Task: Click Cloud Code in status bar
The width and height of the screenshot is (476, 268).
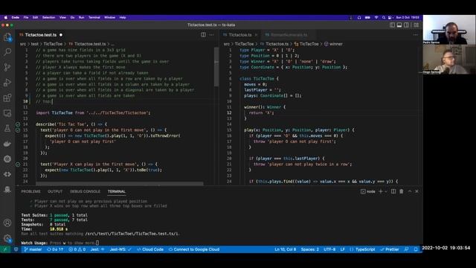Action: [x=150, y=249]
